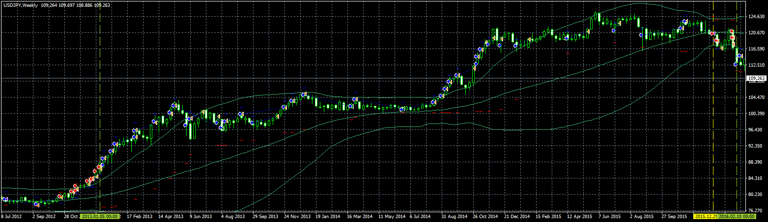Click the 88.390 price scale label
Viewport: 768px width, 222px height.
(x=756, y=162)
